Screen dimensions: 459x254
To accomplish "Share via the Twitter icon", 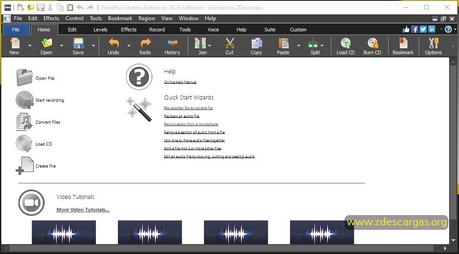I will (423, 29).
